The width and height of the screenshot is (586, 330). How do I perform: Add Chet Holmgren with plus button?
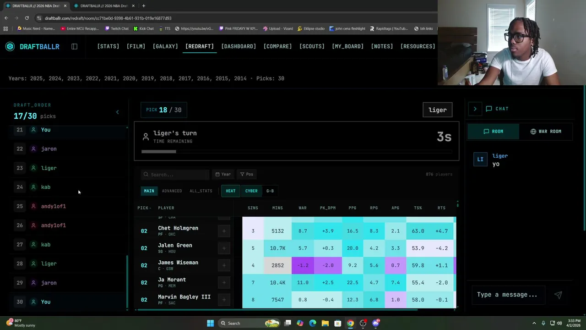[224, 231]
